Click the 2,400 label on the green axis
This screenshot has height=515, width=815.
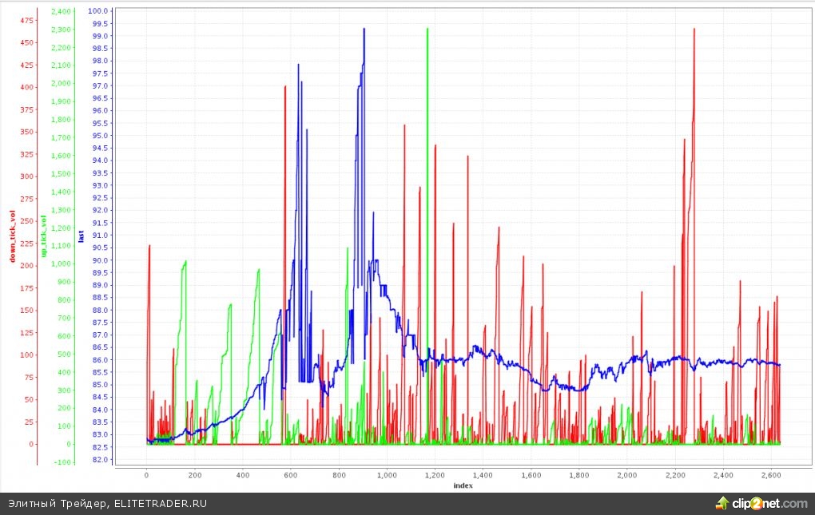(61, 11)
